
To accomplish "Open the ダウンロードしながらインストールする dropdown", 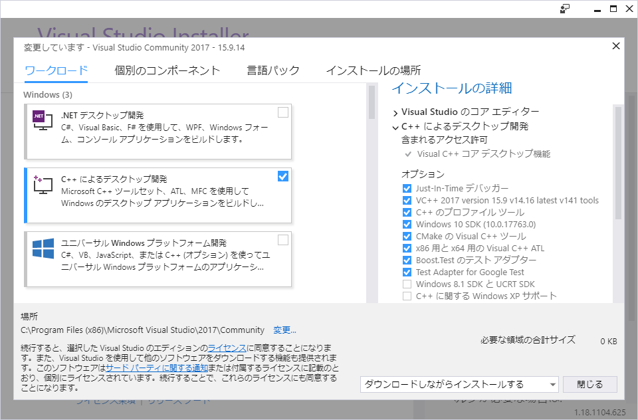I will click(x=459, y=384).
